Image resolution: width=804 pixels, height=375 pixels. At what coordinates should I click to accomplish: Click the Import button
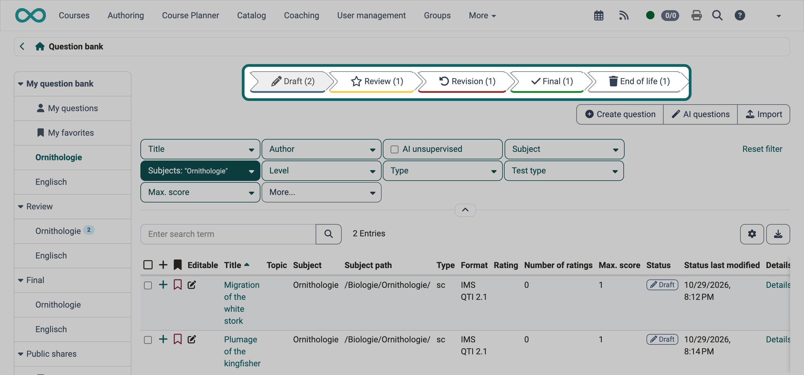763,114
